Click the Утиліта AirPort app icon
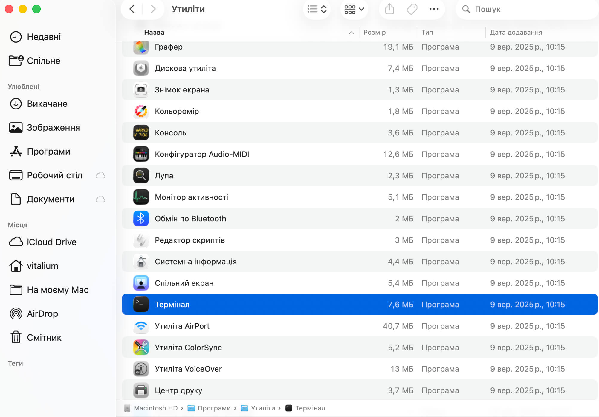This screenshot has height=417, width=599. point(141,326)
